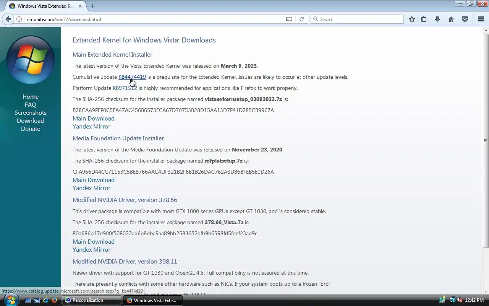This screenshot has height=306, width=489.
Task: Click the filename 378.66_Vista.7z
Action: tap(224, 222)
